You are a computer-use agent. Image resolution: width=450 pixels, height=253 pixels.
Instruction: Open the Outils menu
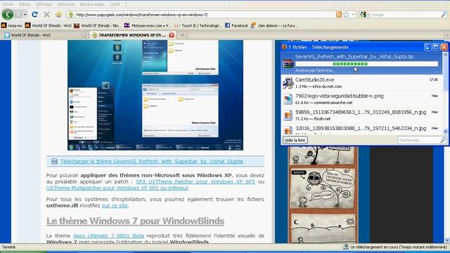pos(115,4)
